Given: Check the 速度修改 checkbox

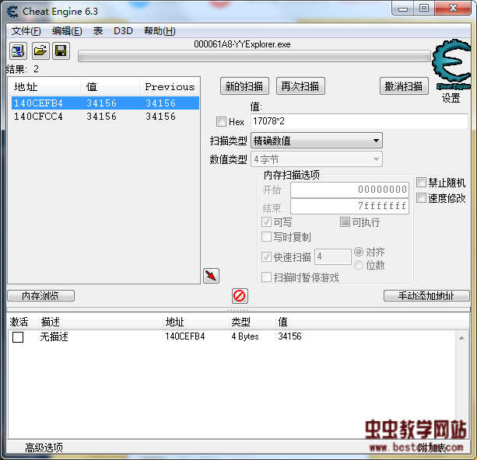Looking at the screenshot, I should (422, 198).
